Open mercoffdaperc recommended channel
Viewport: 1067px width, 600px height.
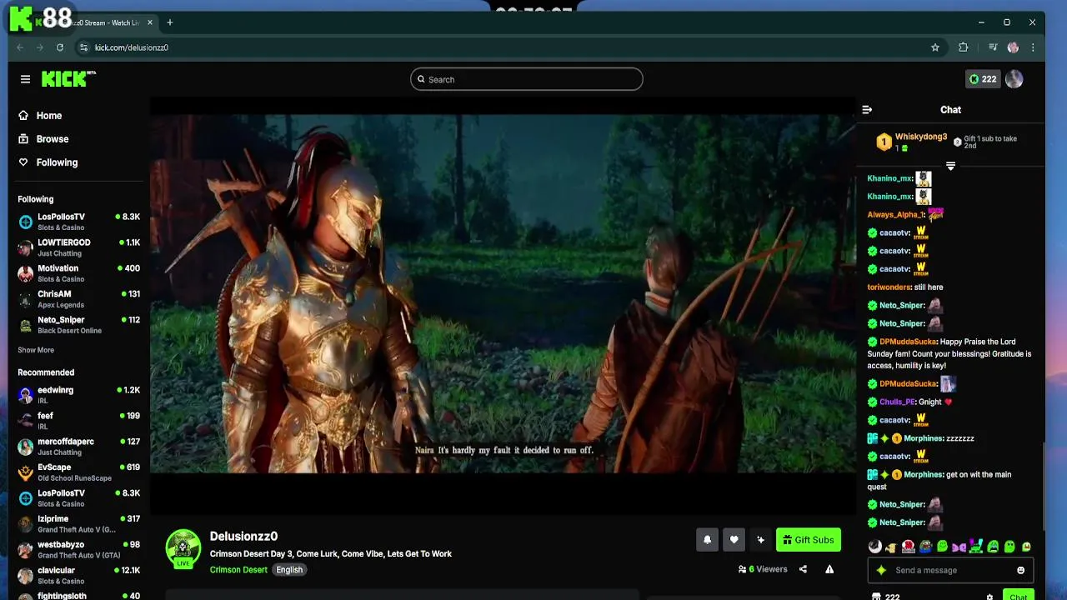click(x=78, y=447)
